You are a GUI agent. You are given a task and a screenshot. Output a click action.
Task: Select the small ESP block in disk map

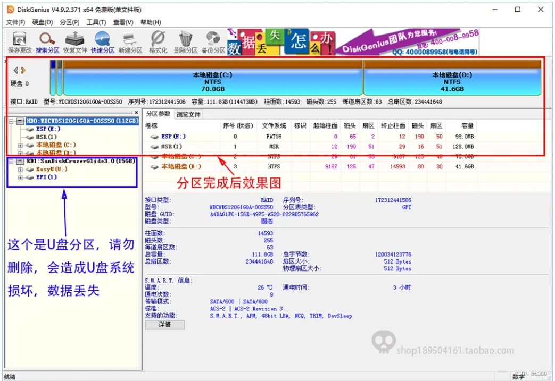point(53,78)
